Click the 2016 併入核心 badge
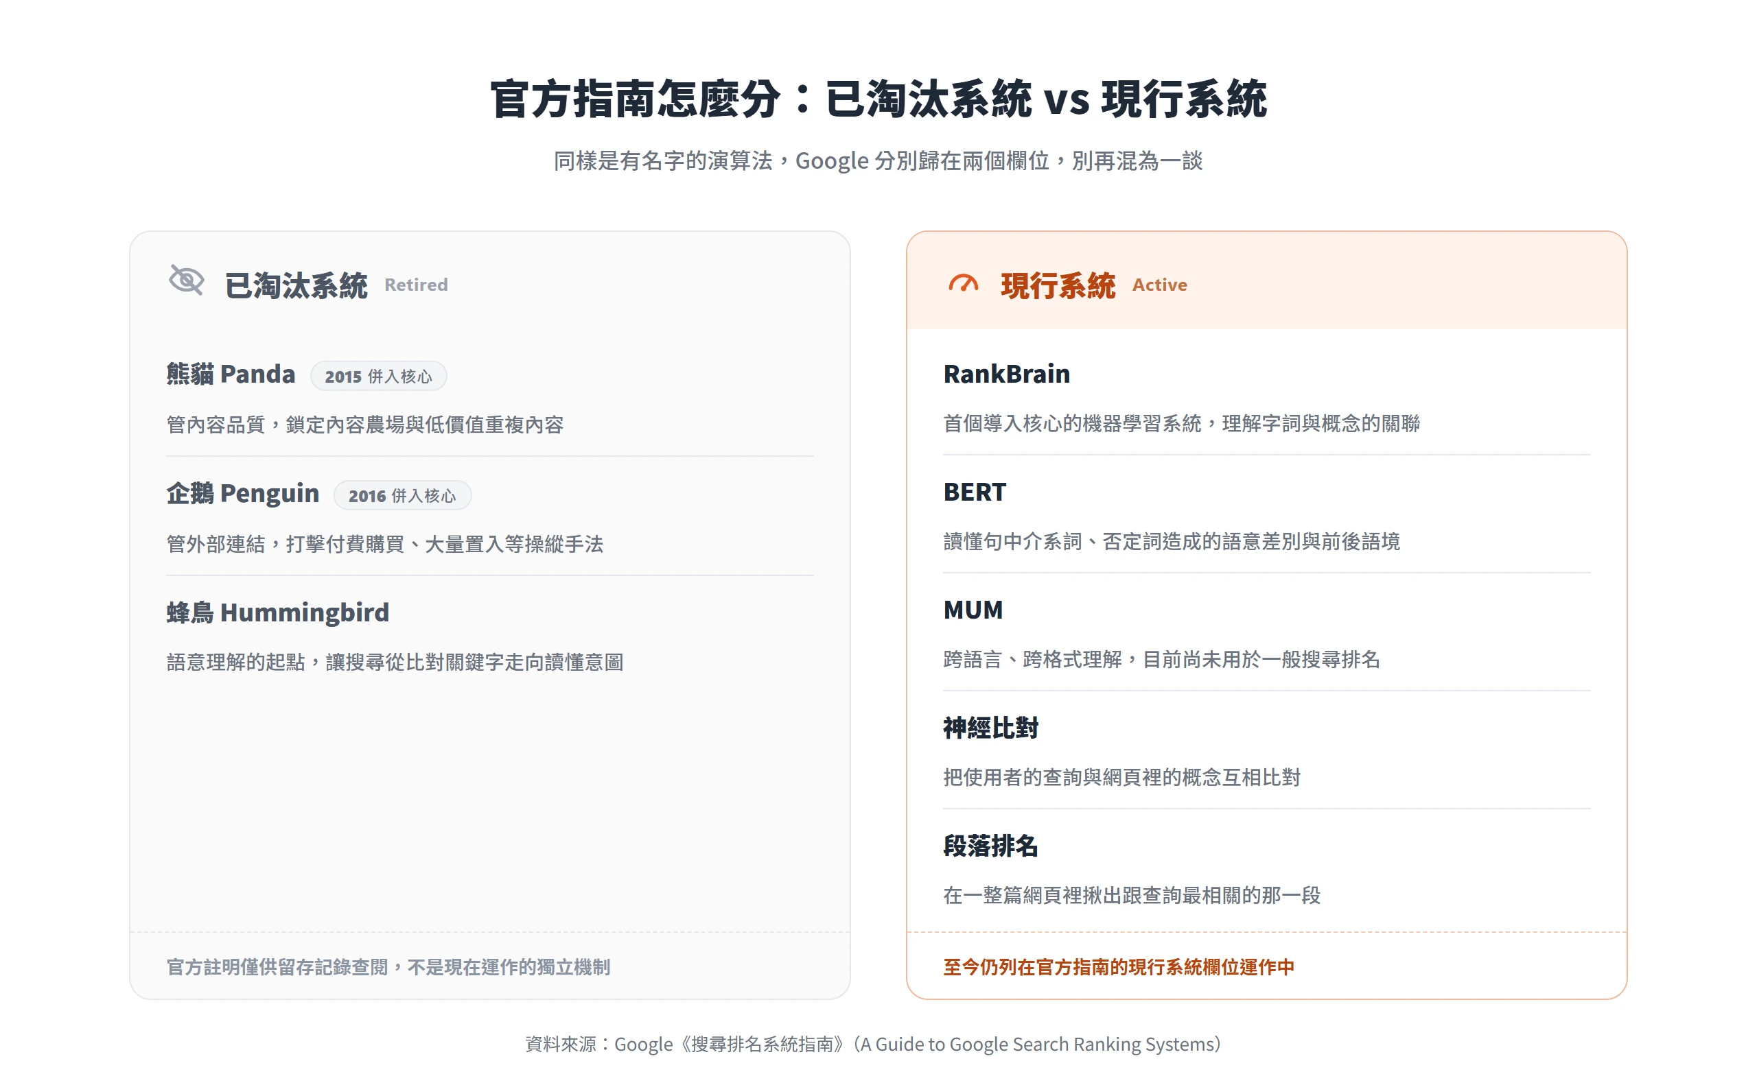Viewport: 1757px width, 1072px height. (x=402, y=495)
